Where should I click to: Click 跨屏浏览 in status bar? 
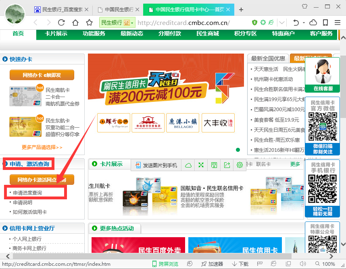click(165, 264)
